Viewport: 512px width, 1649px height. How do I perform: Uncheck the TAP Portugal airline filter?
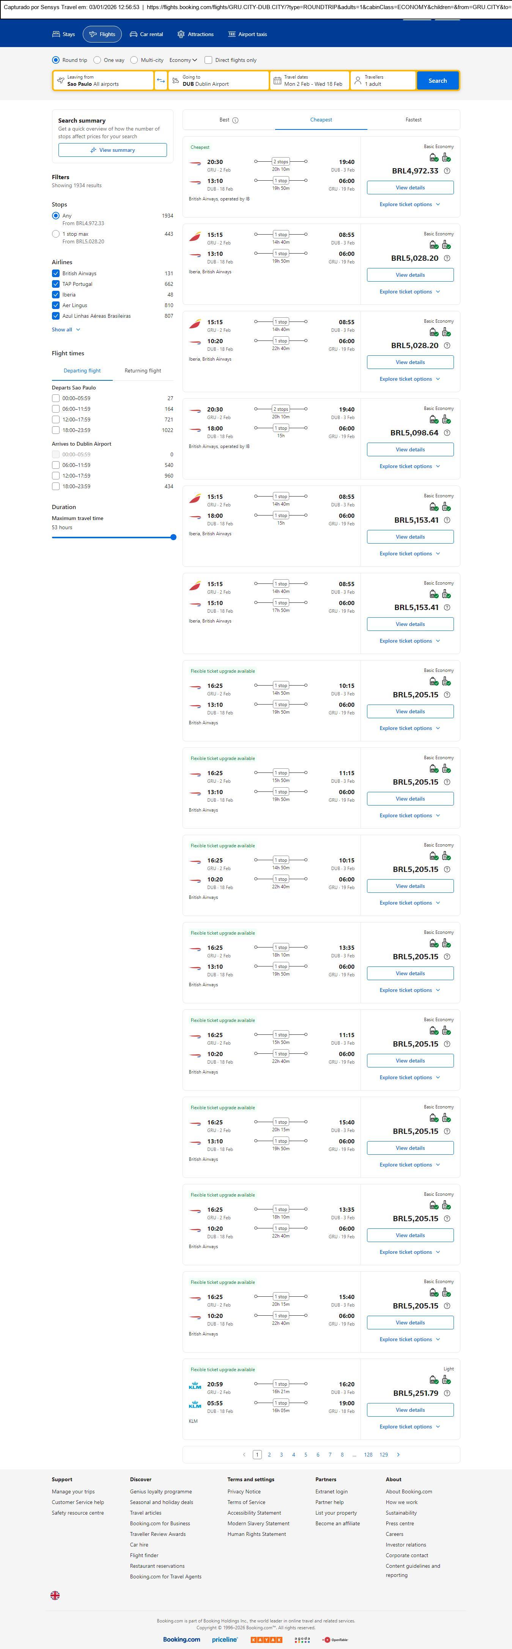pyautogui.click(x=56, y=284)
